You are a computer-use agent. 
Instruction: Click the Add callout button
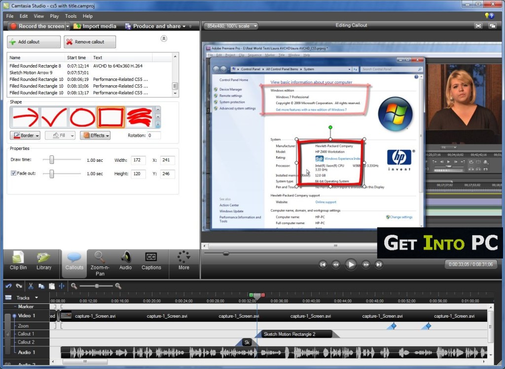click(34, 42)
